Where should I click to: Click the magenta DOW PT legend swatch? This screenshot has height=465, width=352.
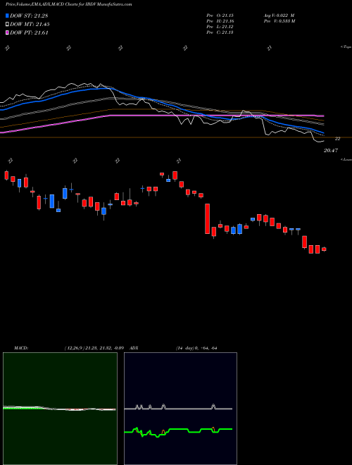click(x=8, y=32)
